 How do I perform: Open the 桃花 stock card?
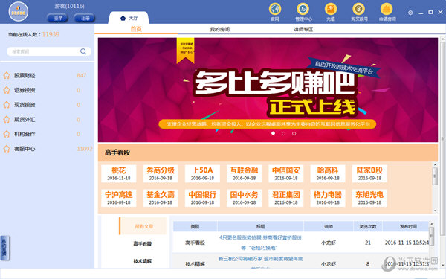[119, 173]
